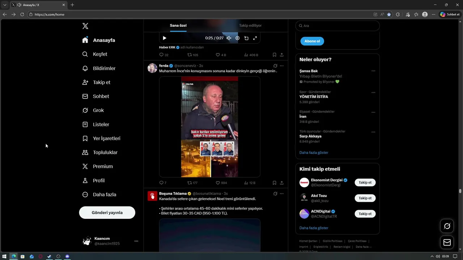Image resolution: width=463 pixels, height=260 pixels.
Task: Click the Ara search field
Action: (x=337, y=26)
